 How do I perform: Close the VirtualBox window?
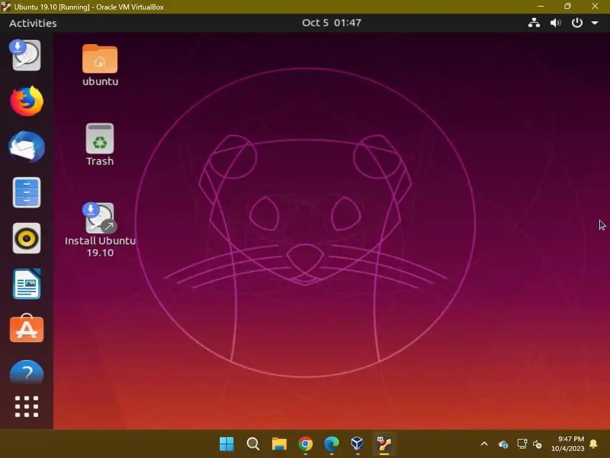tap(595, 6)
